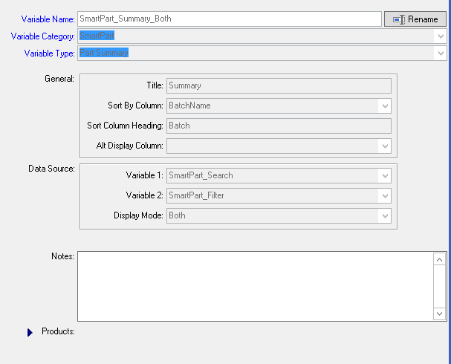Click the highlighted Part Summary type value
This screenshot has height=364, width=451.
coord(104,53)
